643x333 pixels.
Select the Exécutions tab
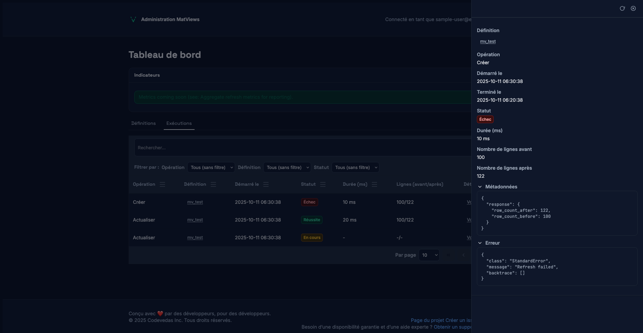[179, 123]
